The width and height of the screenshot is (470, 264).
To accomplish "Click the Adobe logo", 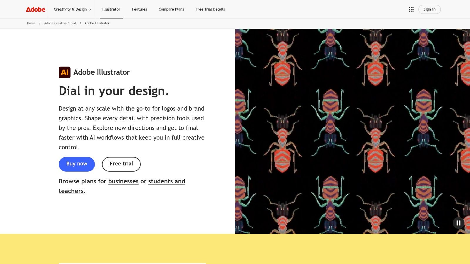I will [x=36, y=9].
